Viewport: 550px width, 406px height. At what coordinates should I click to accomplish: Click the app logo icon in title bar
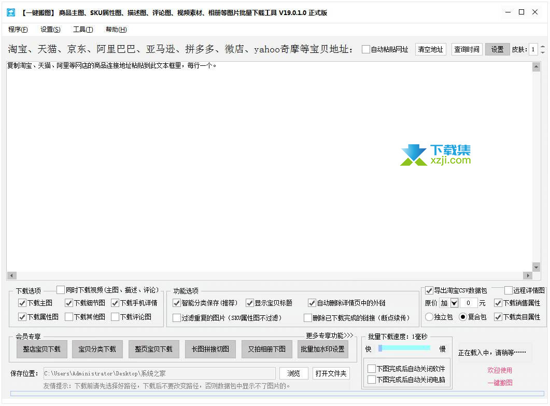click(x=11, y=12)
